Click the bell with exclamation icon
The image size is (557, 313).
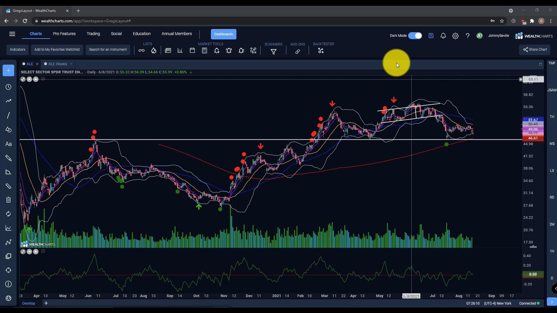[x=241, y=51]
